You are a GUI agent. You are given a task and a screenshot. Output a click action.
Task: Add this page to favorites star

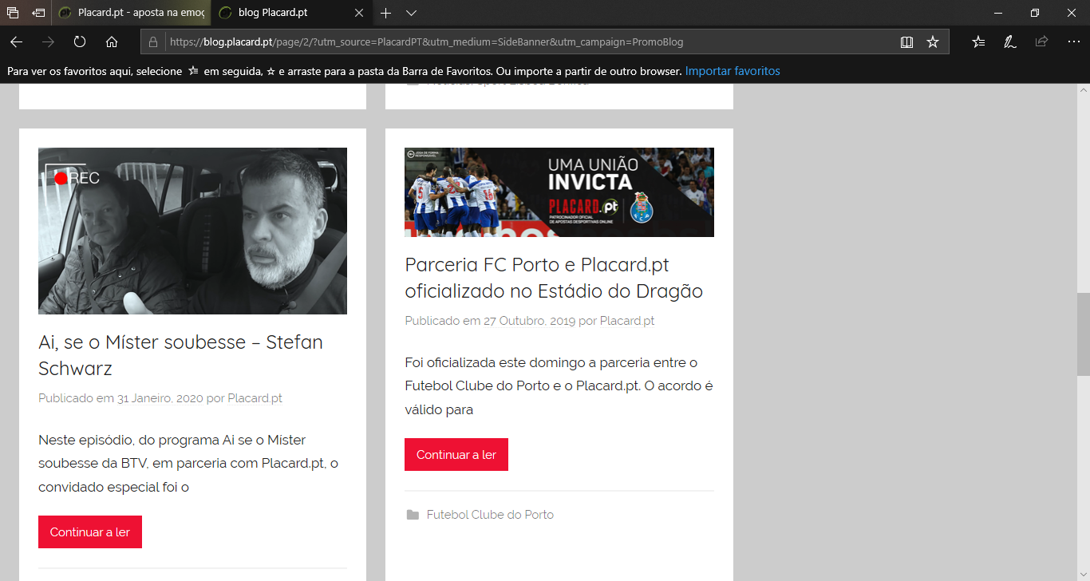click(x=933, y=41)
